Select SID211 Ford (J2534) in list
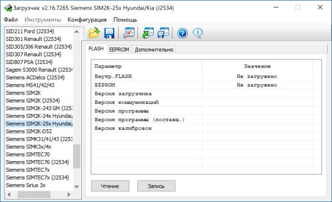Screen dimensions: 332x202 click(x=39, y=31)
